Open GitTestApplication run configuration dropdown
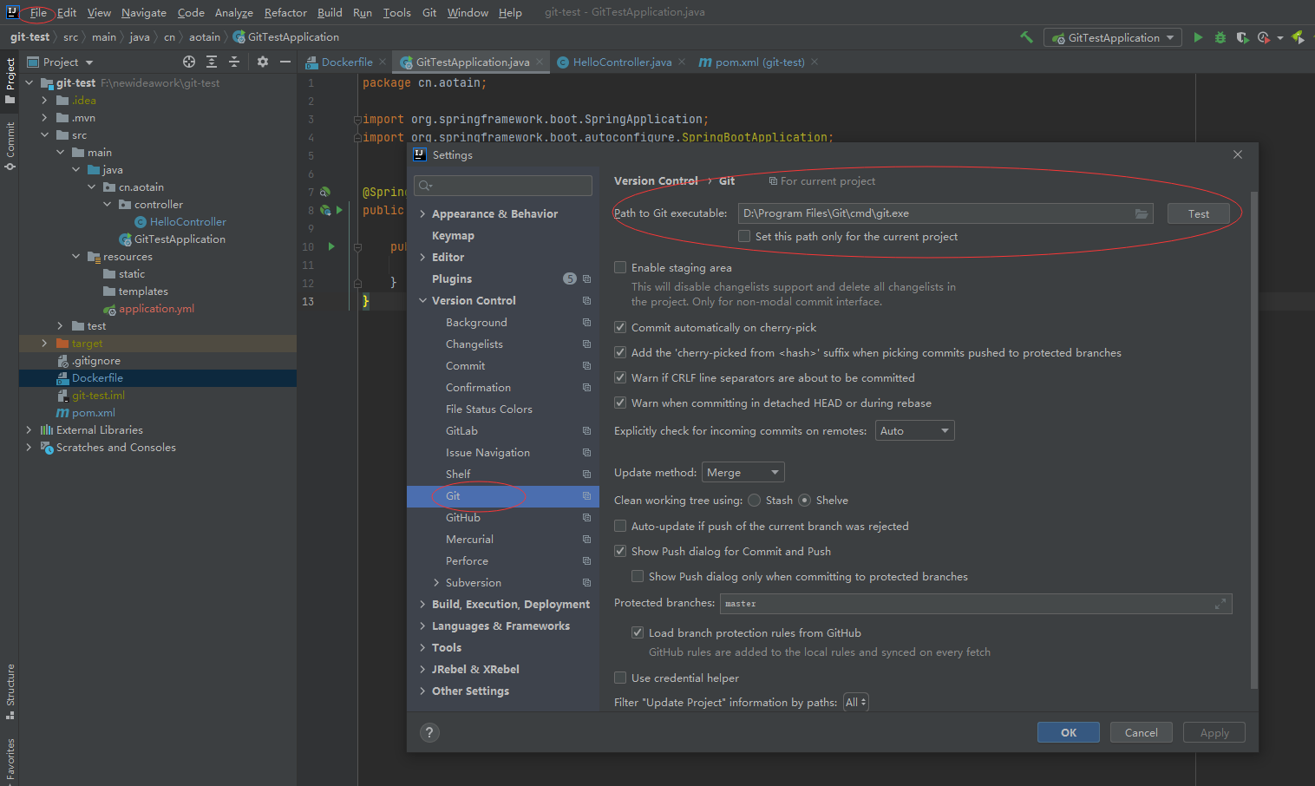The image size is (1315, 786). coord(1113,37)
